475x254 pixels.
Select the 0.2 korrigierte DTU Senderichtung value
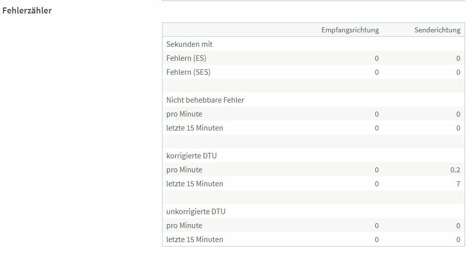click(455, 170)
